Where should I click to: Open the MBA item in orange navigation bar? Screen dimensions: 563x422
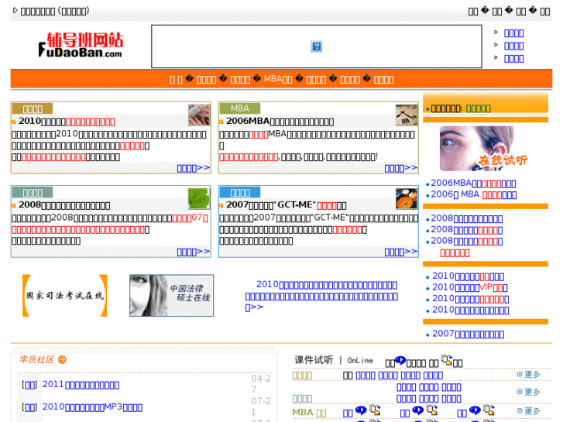point(278,79)
